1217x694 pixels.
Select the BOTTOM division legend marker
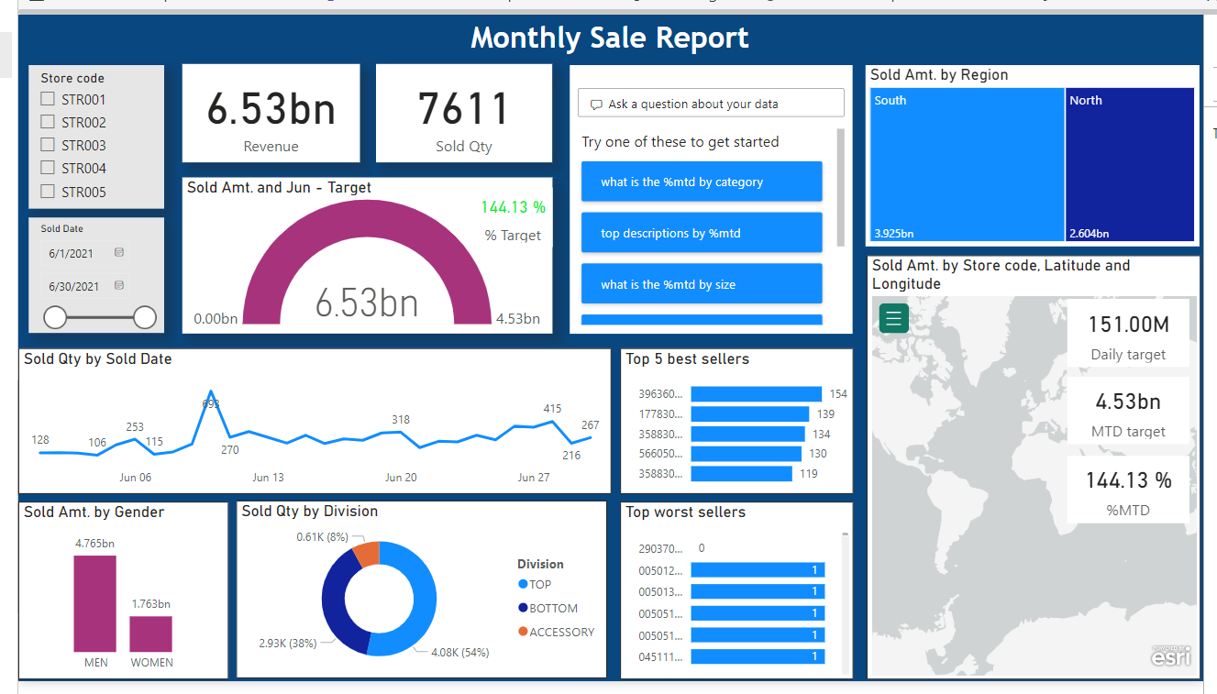click(523, 608)
